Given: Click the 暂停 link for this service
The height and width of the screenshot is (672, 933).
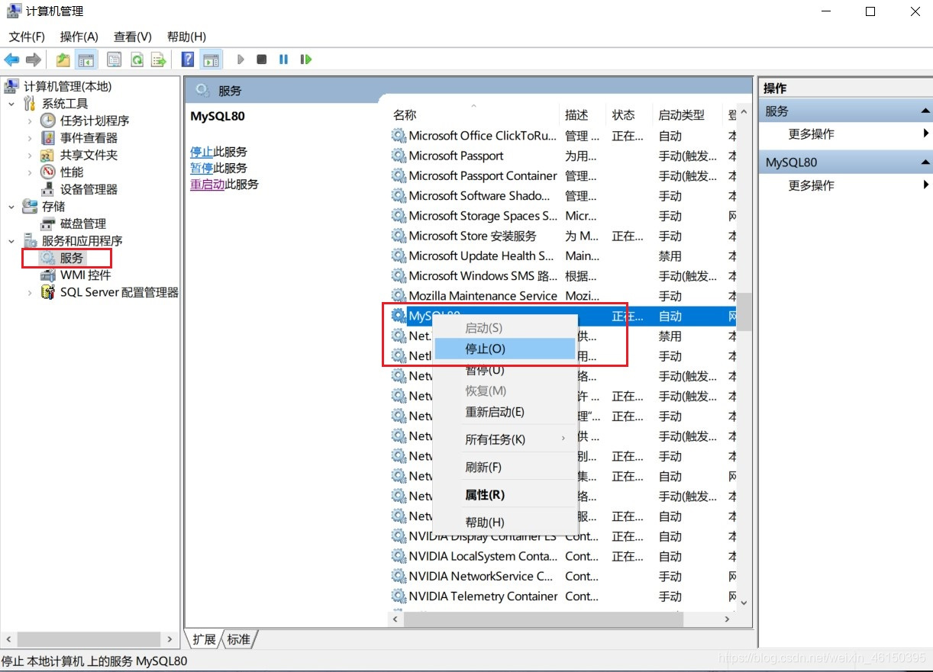Looking at the screenshot, I should (x=202, y=168).
